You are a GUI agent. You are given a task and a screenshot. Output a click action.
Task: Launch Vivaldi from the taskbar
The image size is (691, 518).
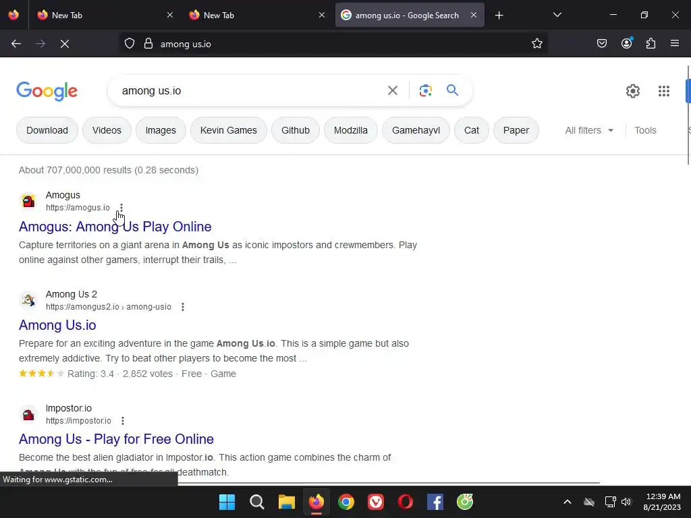(x=375, y=502)
